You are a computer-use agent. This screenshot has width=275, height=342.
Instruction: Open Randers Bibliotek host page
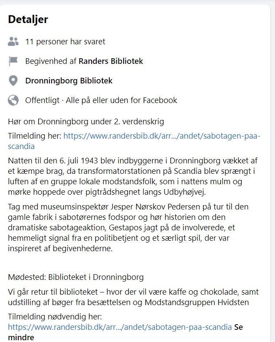pyautogui.click(x=111, y=61)
